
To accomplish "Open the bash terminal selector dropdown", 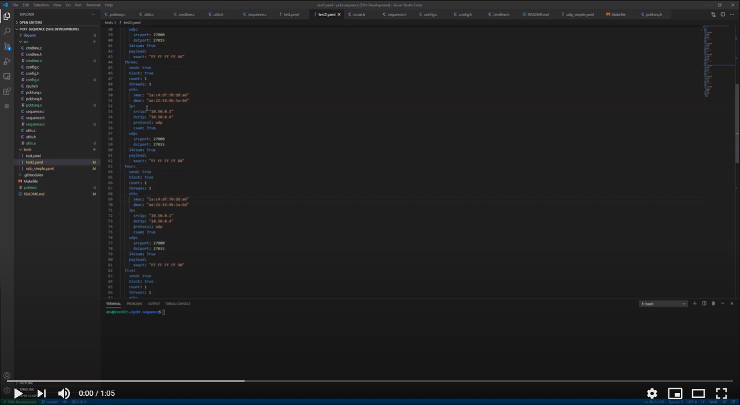I will 663,303.
